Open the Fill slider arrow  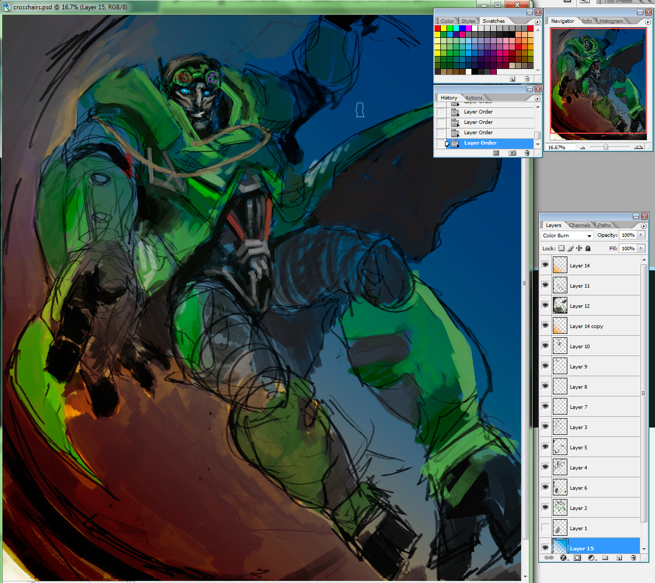click(641, 248)
